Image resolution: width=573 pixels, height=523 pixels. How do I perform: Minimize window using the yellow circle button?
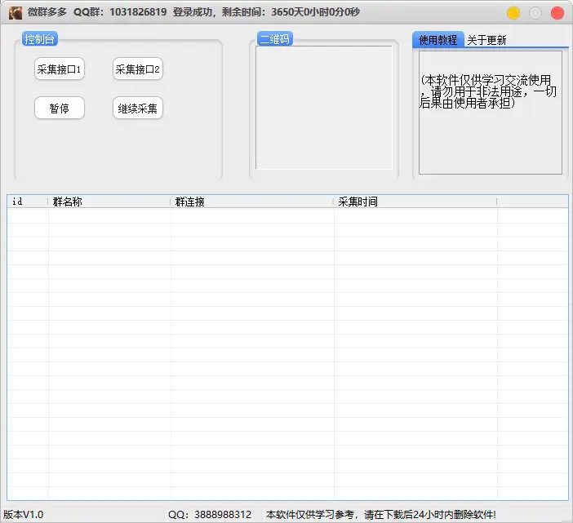tap(513, 13)
